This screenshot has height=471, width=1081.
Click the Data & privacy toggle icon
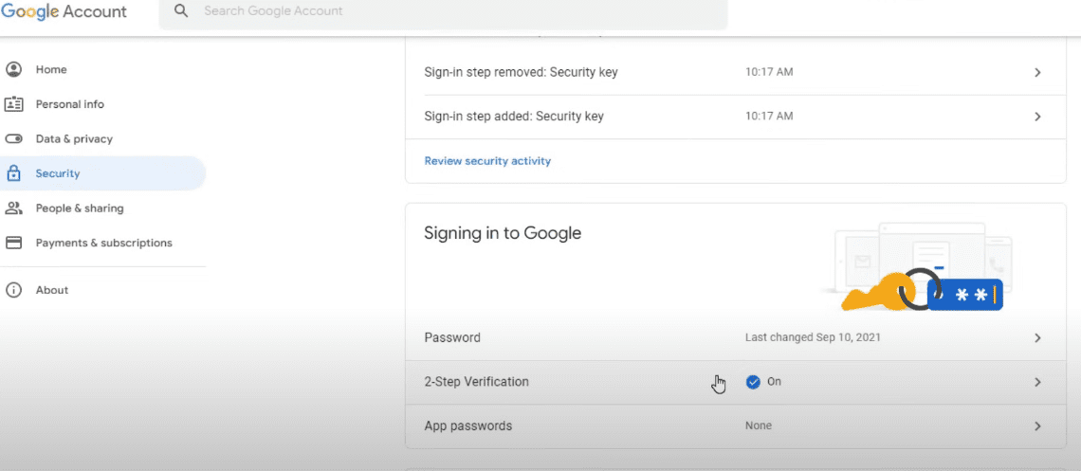13,139
